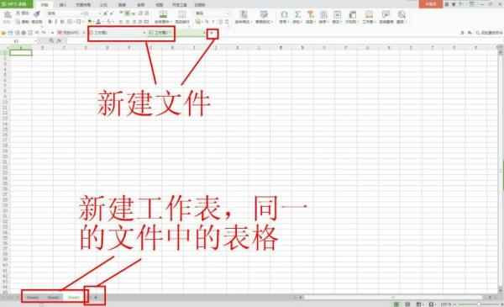Select the Sheet3 tab
This screenshot has width=504, height=307.
74,298
